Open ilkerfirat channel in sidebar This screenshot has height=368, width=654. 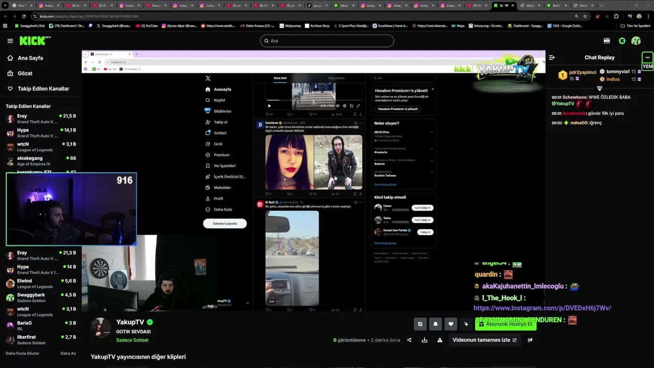click(x=41, y=340)
